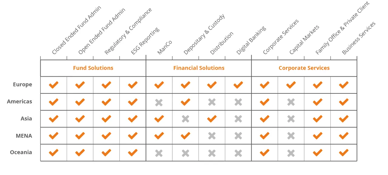Screen dimensions: 388x175
Task: Click the MENA Distribution grey cross
Action: point(212,136)
